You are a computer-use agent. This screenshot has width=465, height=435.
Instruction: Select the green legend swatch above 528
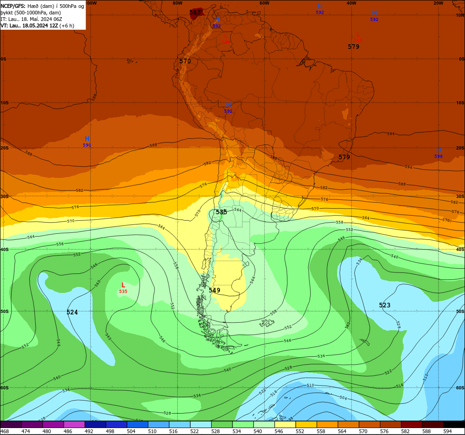[222, 424]
